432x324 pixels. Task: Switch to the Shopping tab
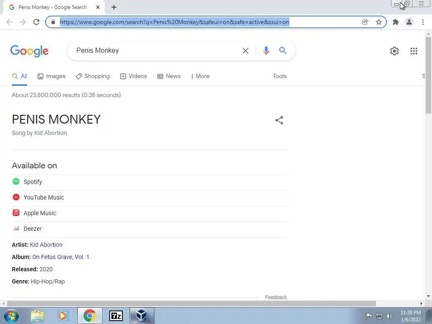tap(93, 76)
